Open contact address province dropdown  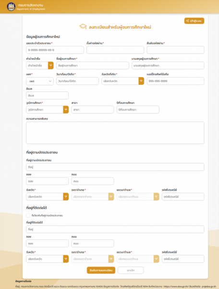48,259
